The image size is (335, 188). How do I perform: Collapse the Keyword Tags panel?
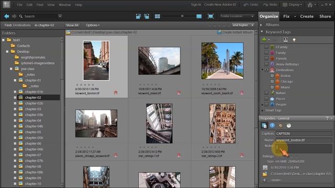[x=262, y=32]
